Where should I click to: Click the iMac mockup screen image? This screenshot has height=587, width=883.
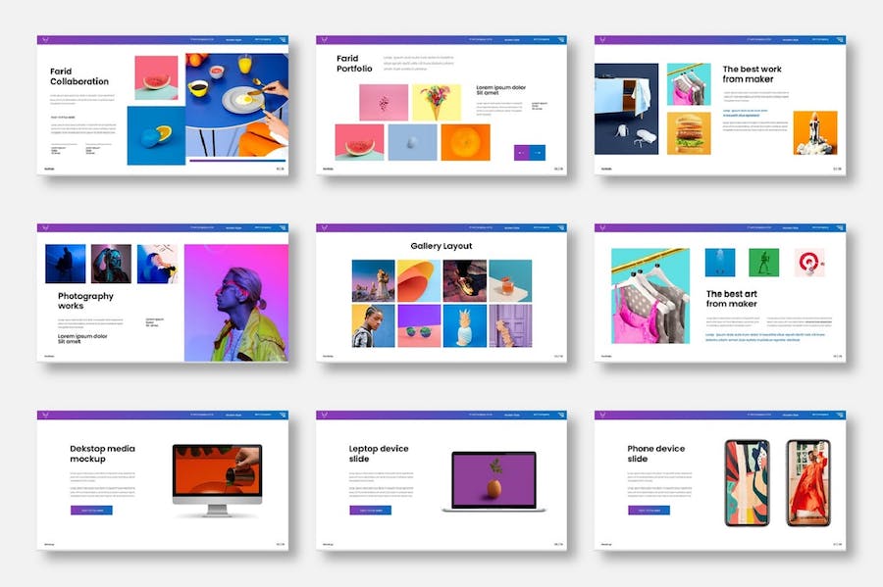216,474
